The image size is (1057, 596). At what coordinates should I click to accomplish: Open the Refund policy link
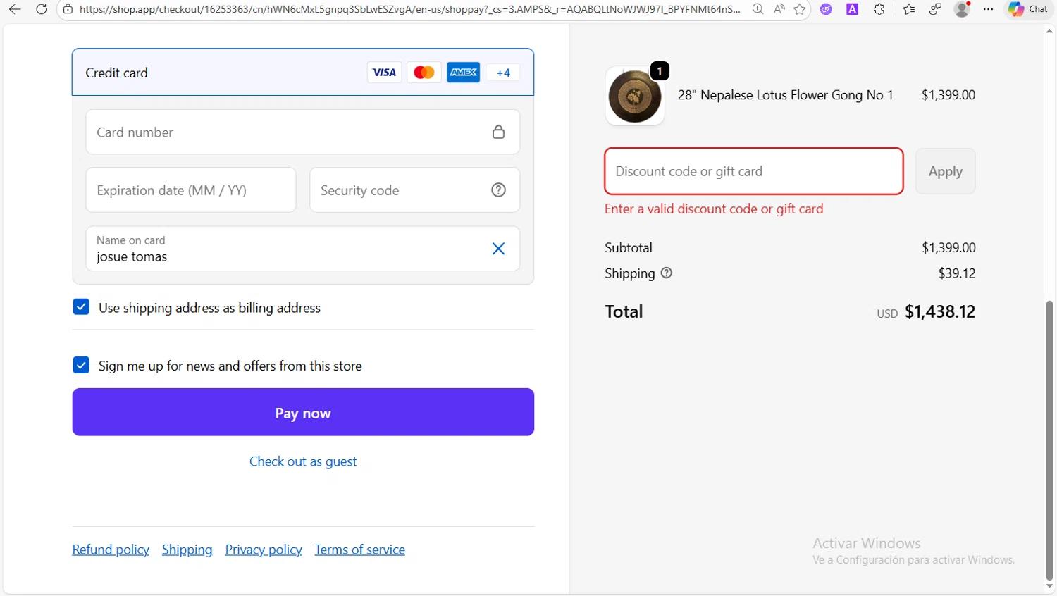[x=111, y=550]
